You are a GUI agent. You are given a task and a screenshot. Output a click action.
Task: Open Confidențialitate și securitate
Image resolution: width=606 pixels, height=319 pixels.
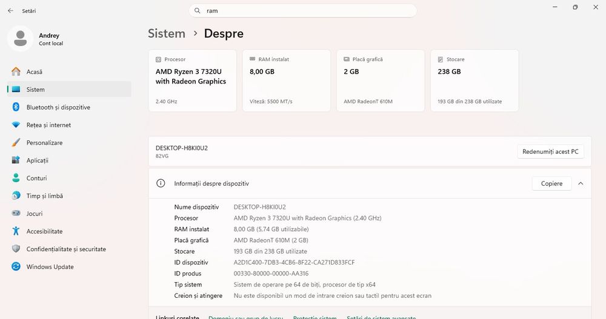70,249
